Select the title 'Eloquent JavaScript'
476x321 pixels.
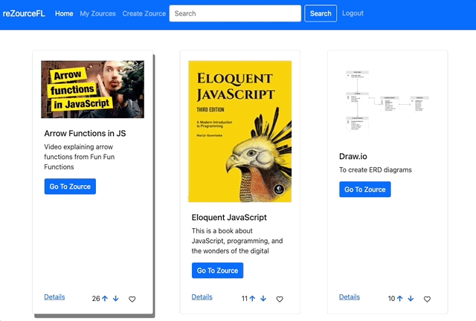point(229,217)
